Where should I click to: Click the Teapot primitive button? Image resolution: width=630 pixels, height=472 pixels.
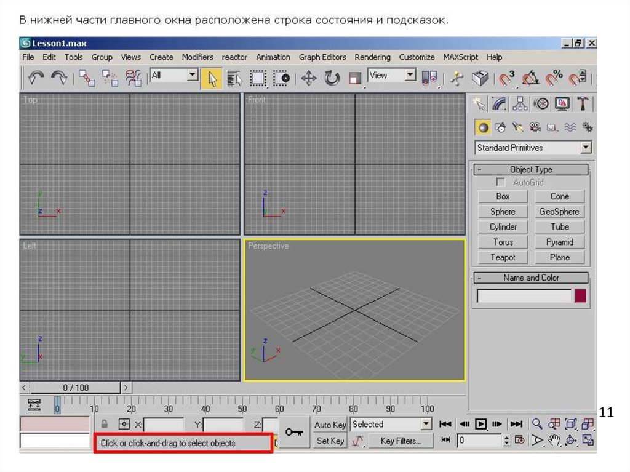[503, 257]
